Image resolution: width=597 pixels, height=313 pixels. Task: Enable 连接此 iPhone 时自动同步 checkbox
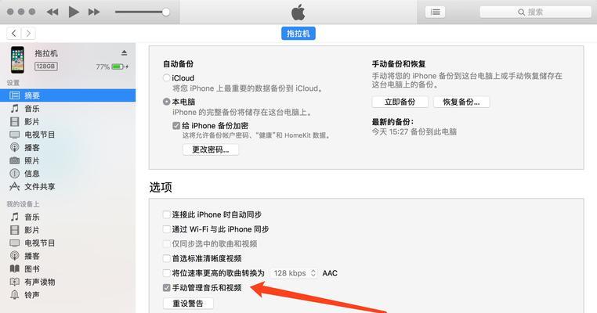click(x=166, y=214)
